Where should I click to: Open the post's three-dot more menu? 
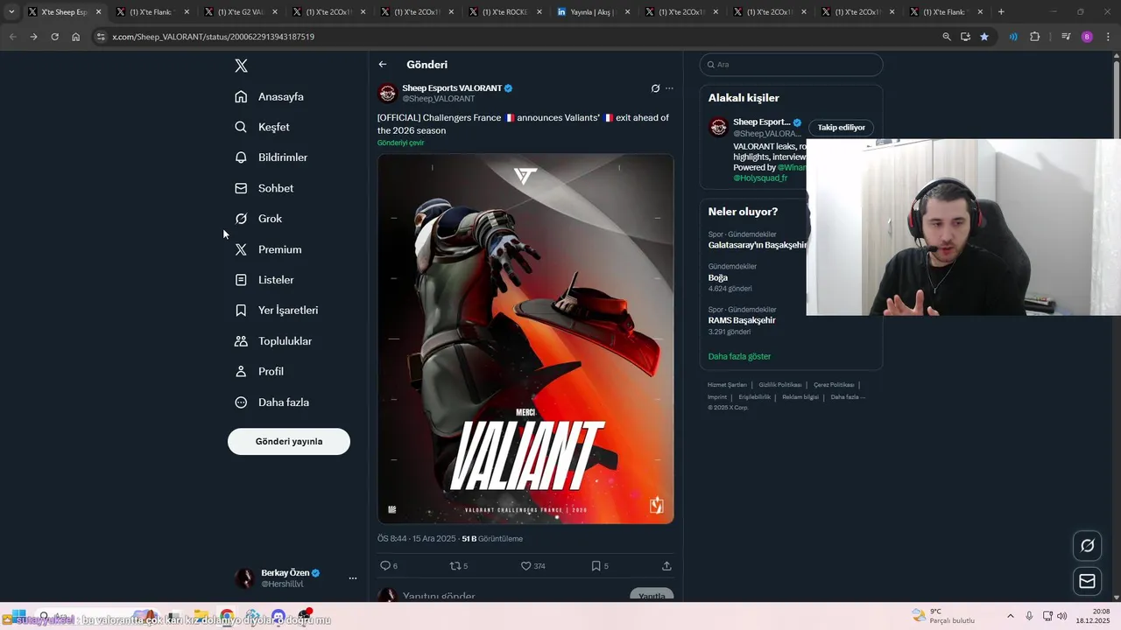(x=669, y=88)
